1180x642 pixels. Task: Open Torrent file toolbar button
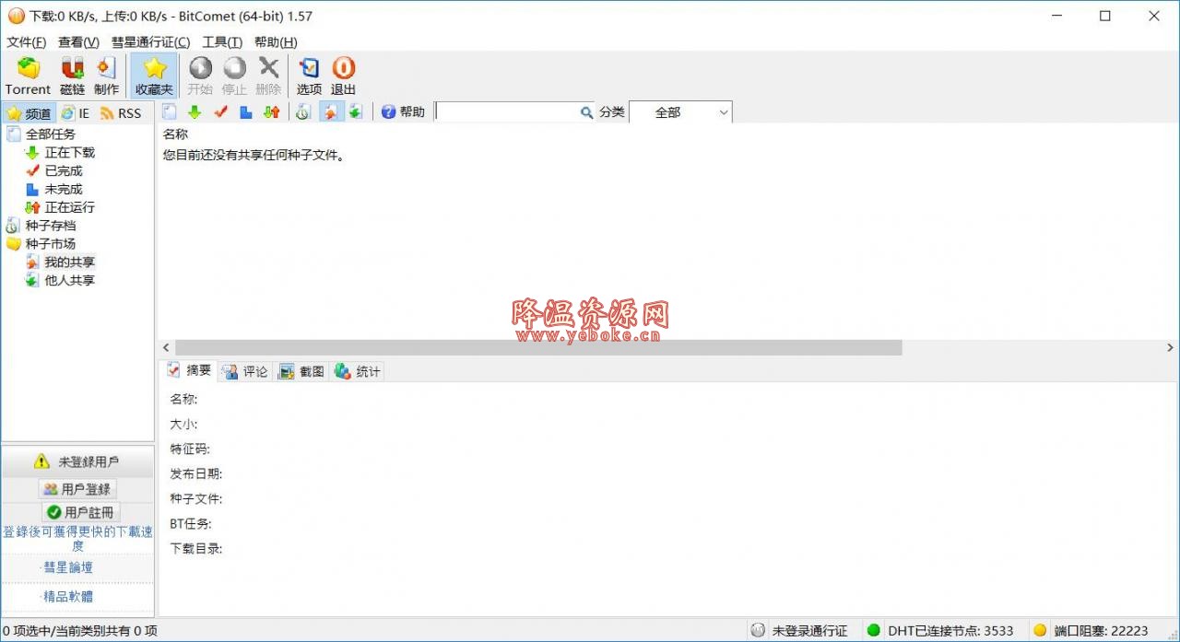[x=28, y=76]
